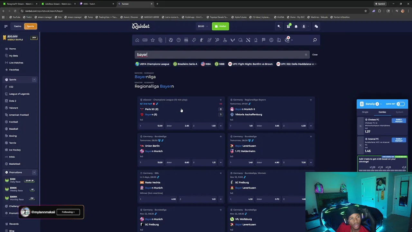Favorite the Bayern Munich vs SC Freiburg match
Screen dimensions: 412x232
(x=220, y=210)
